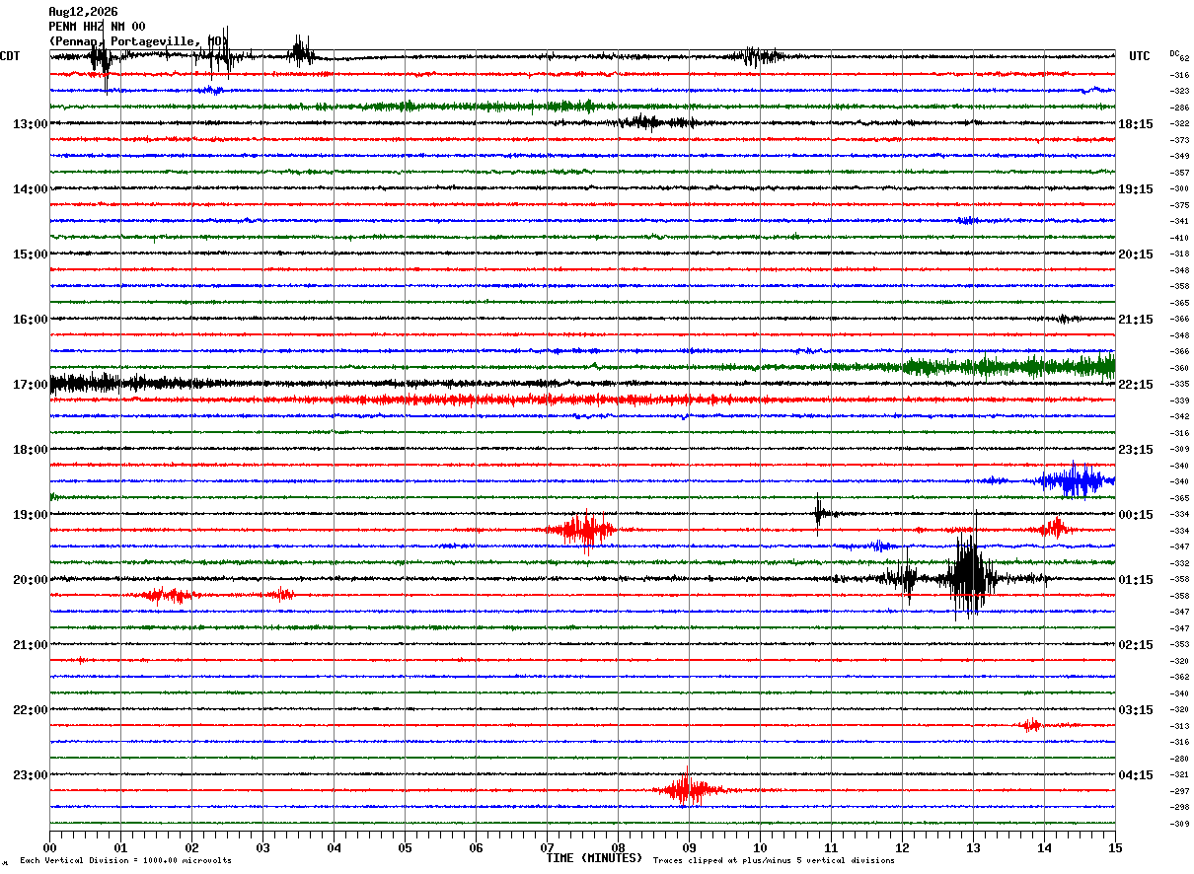Select the DC offset value -300
The width and height of the screenshot is (1194, 874).
click(1179, 188)
